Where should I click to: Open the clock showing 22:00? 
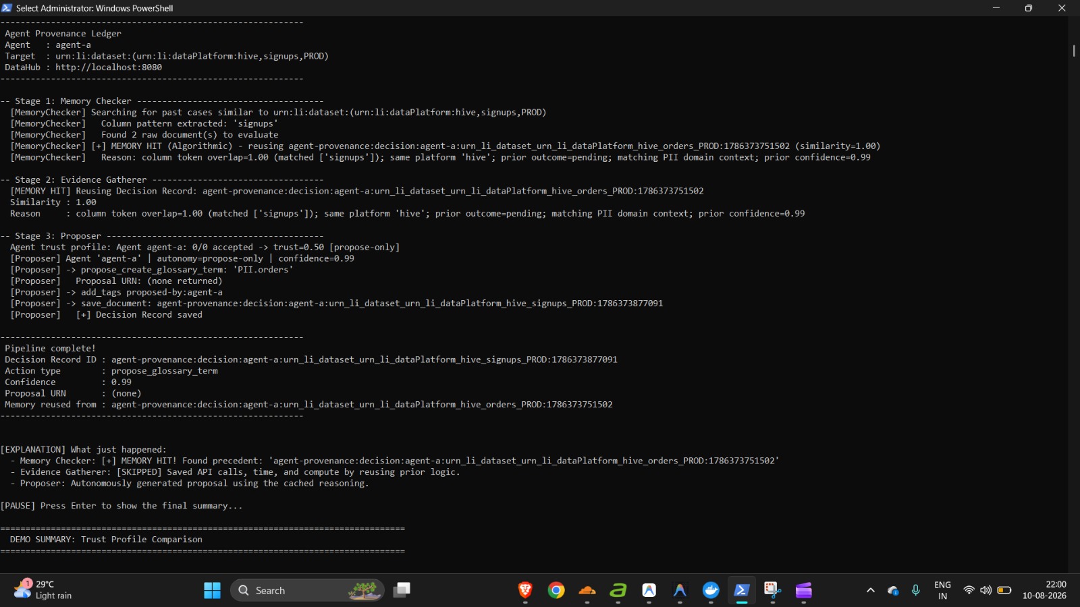click(x=1044, y=589)
